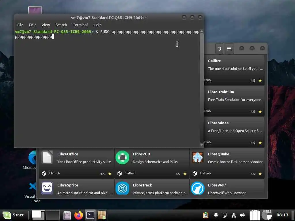This screenshot has width=295, height=221.
Task: Open the volume speaker tray icon
Action: (243, 215)
